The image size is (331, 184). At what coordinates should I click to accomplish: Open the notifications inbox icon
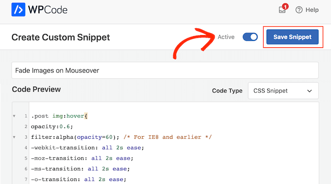(282, 10)
